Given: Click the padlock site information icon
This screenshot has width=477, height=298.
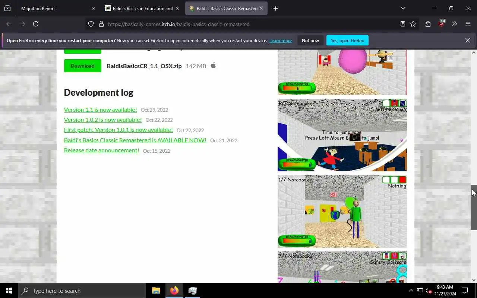Looking at the screenshot, I should tap(101, 24).
